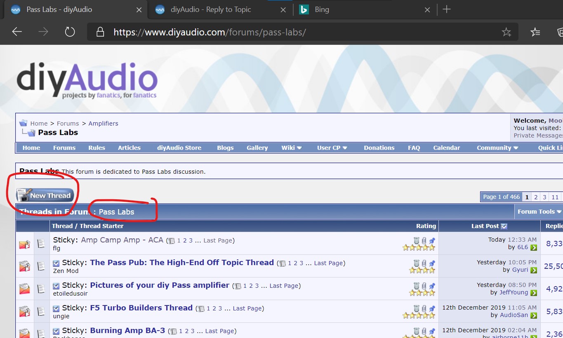This screenshot has height=338, width=563.
Task: Click the breadcrumb folder icon beside Home
Action: point(23,123)
